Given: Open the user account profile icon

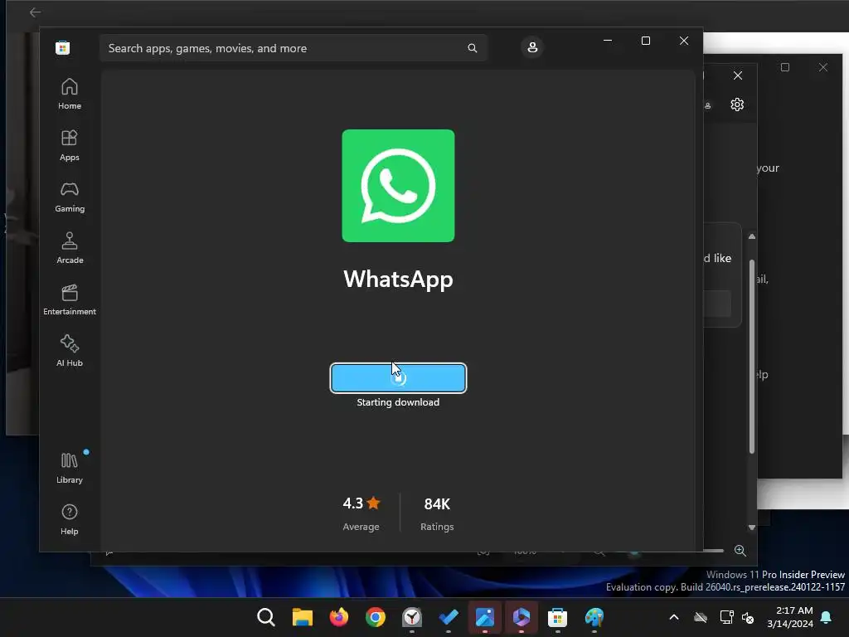Looking at the screenshot, I should tap(532, 47).
